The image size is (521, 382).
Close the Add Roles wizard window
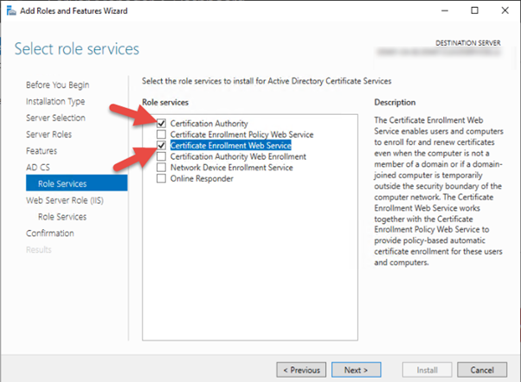[505, 10]
